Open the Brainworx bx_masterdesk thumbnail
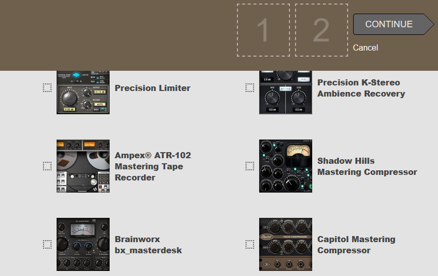 [x=83, y=244]
